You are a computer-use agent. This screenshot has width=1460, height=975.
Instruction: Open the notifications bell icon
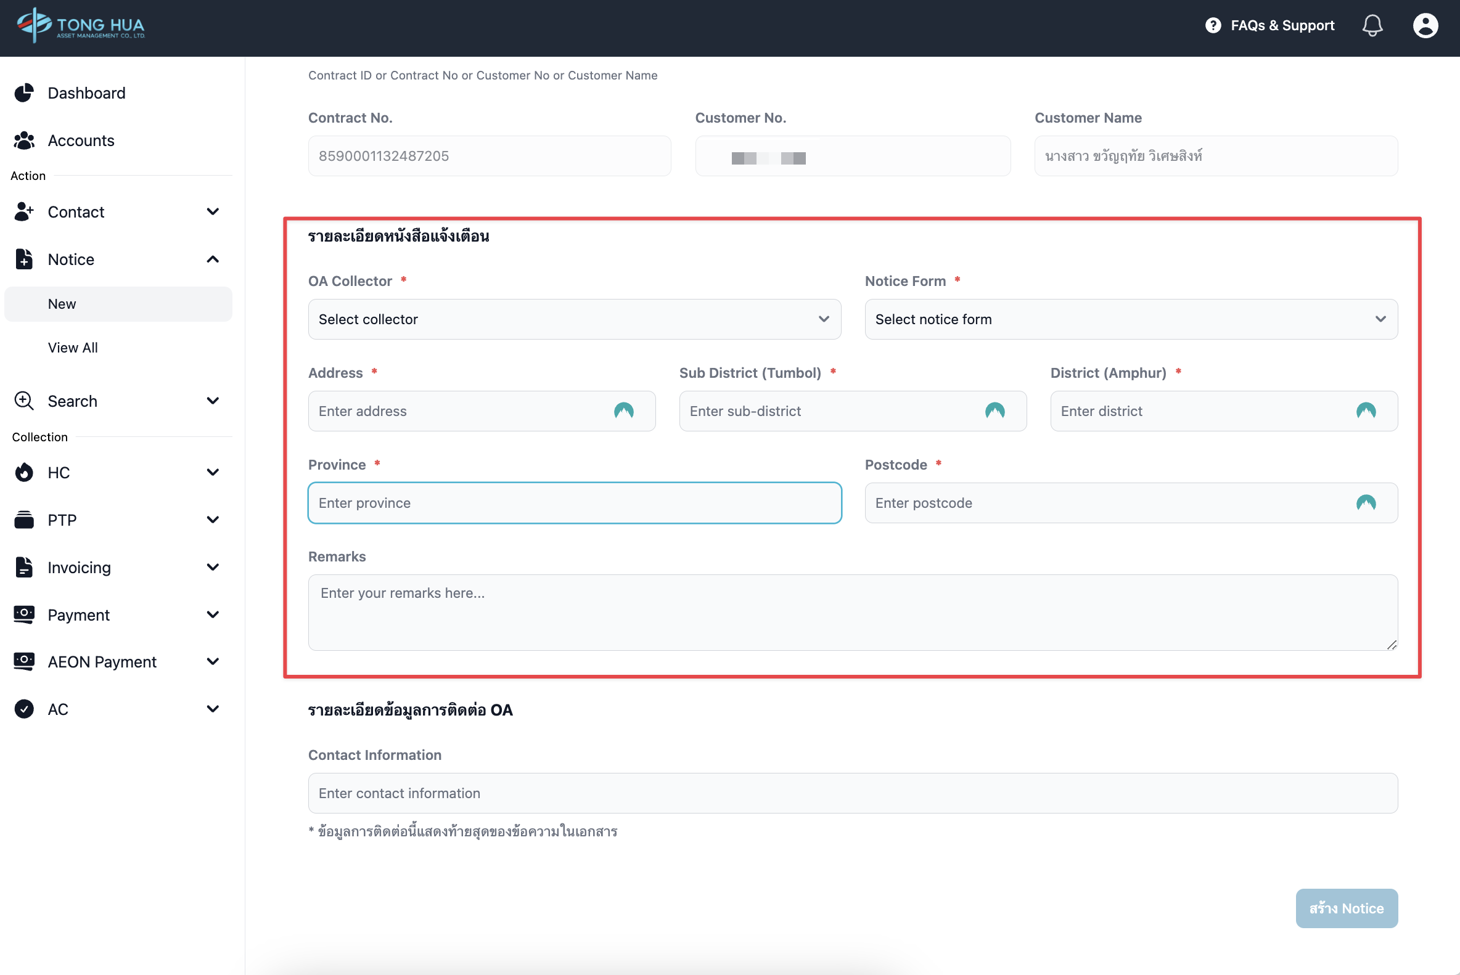1372,26
